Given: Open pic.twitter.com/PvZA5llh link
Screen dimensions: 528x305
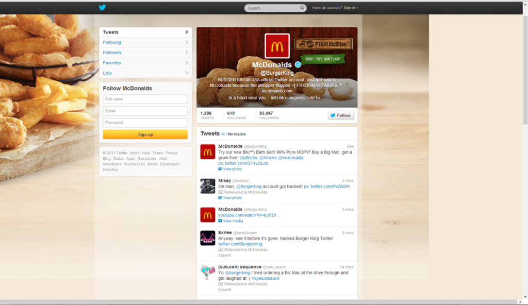Looking at the screenshot, I should 326,186.
